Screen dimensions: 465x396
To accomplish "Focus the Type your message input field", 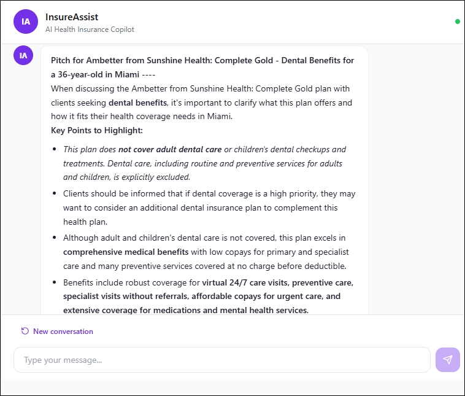I will [x=222, y=360].
